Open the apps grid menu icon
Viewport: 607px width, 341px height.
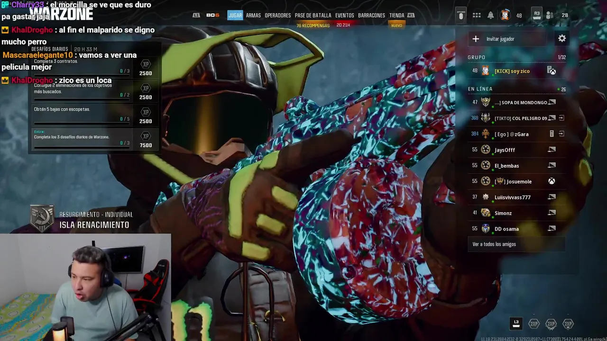point(477,15)
